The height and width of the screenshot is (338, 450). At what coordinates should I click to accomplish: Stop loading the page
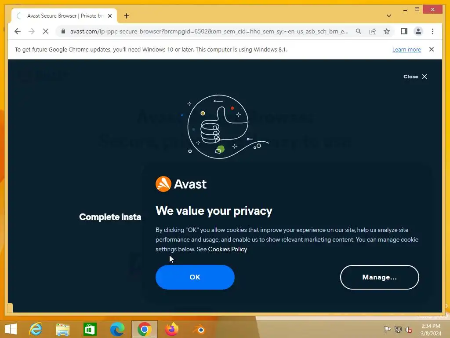click(x=46, y=31)
